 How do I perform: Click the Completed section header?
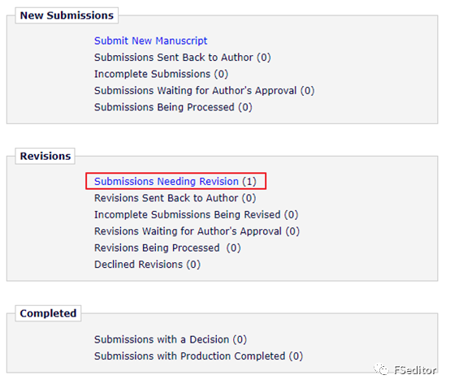(48, 313)
